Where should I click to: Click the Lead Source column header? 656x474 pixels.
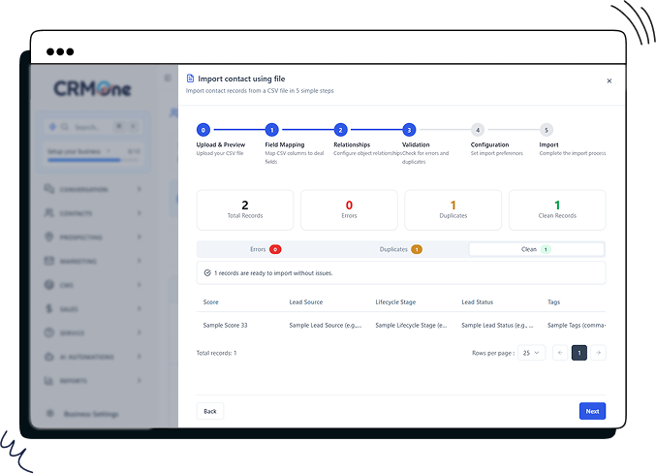click(x=306, y=302)
